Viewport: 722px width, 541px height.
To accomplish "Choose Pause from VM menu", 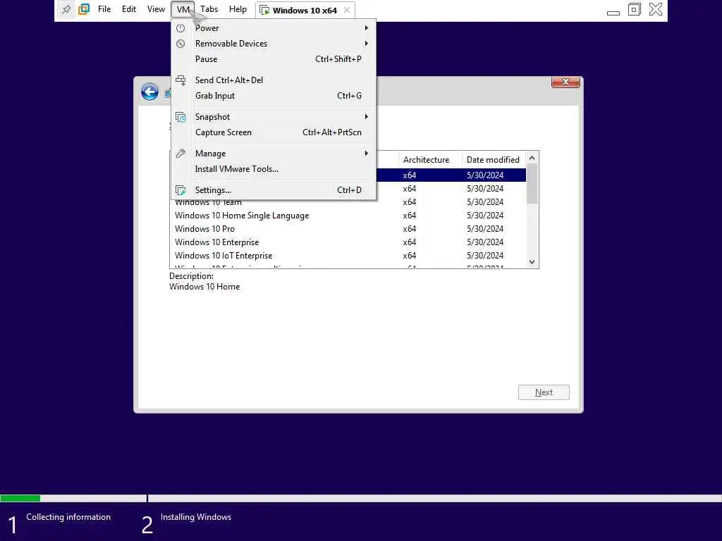I will [x=274, y=59].
